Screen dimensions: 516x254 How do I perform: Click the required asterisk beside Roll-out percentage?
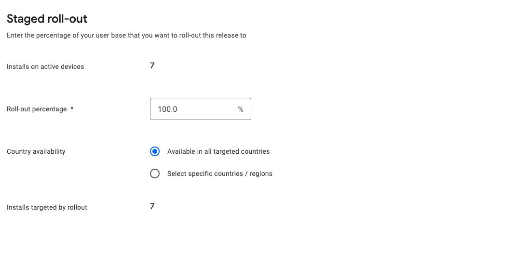click(72, 109)
